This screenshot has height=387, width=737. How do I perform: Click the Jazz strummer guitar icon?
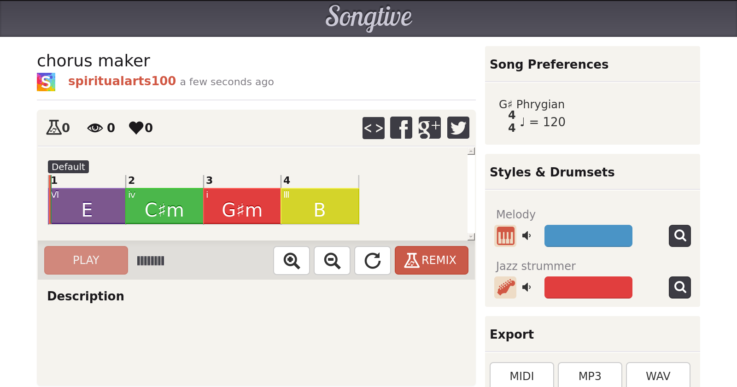[x=505, y=287]
